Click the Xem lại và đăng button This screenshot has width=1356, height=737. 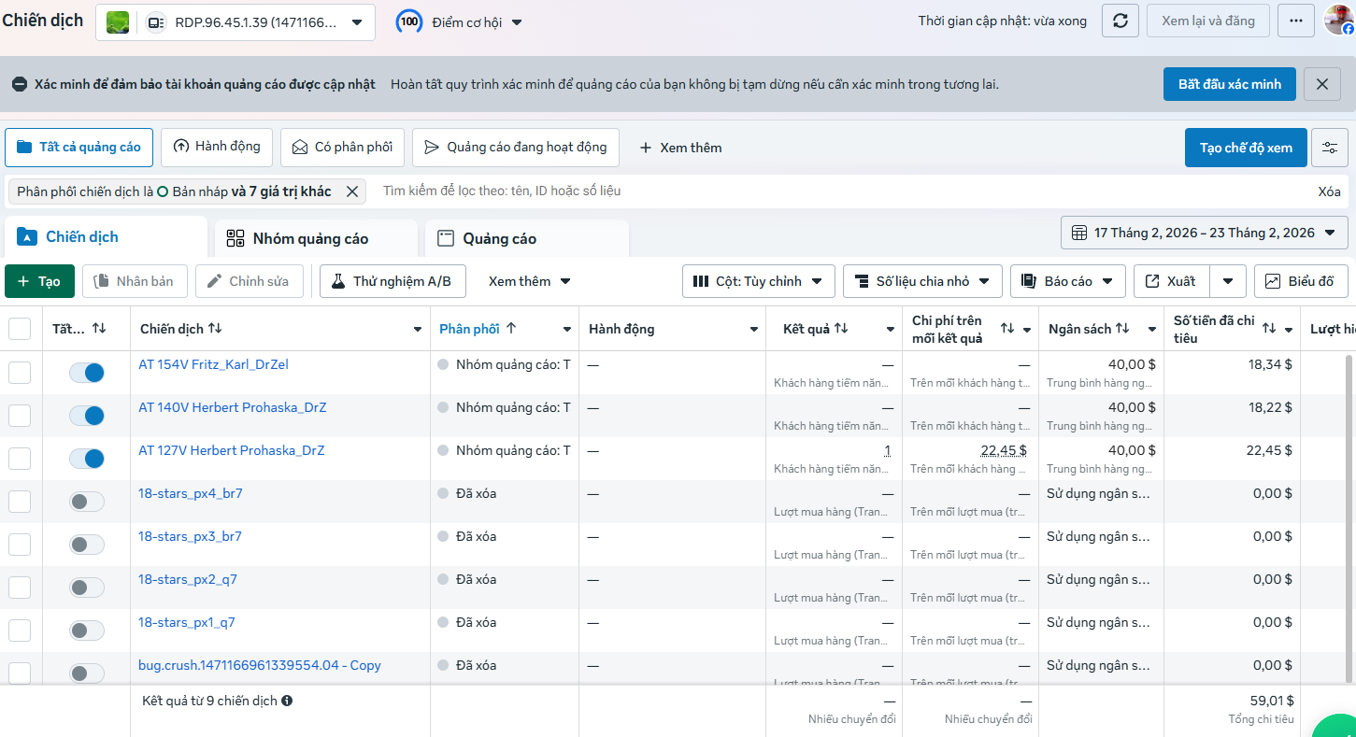[x=1207, y=21]
